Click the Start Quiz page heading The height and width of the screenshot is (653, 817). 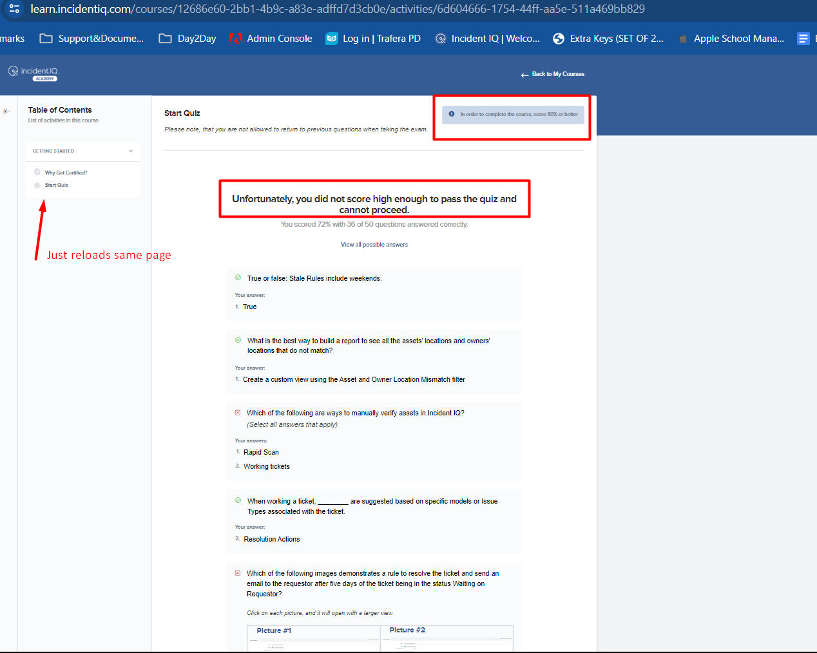(182, 113)
